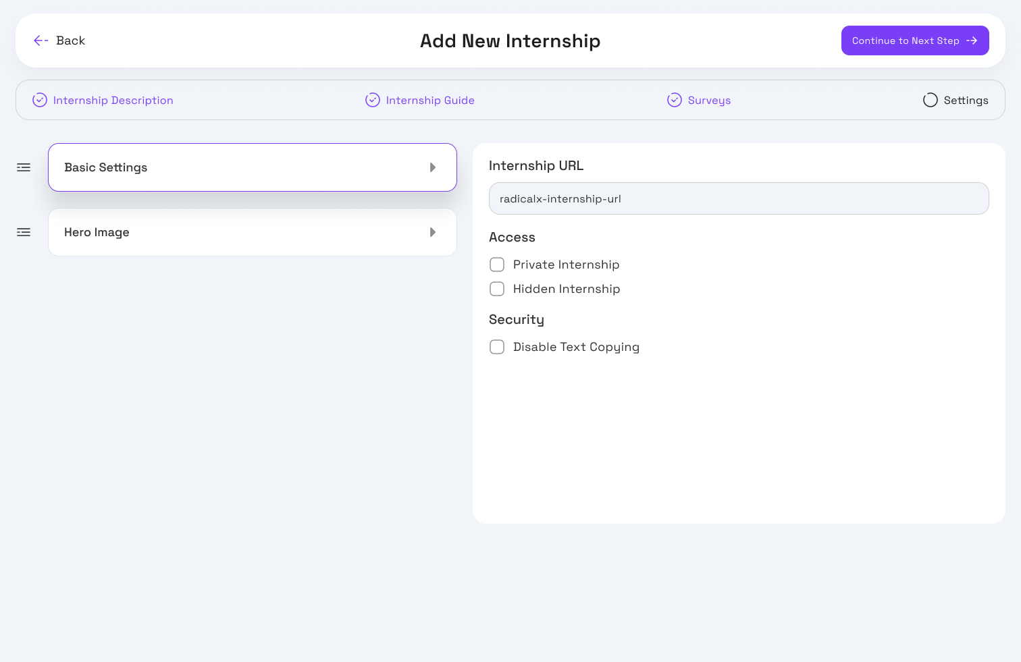
Task: Click the drag handle beside Hero Image
Action: tap(23, 232)
